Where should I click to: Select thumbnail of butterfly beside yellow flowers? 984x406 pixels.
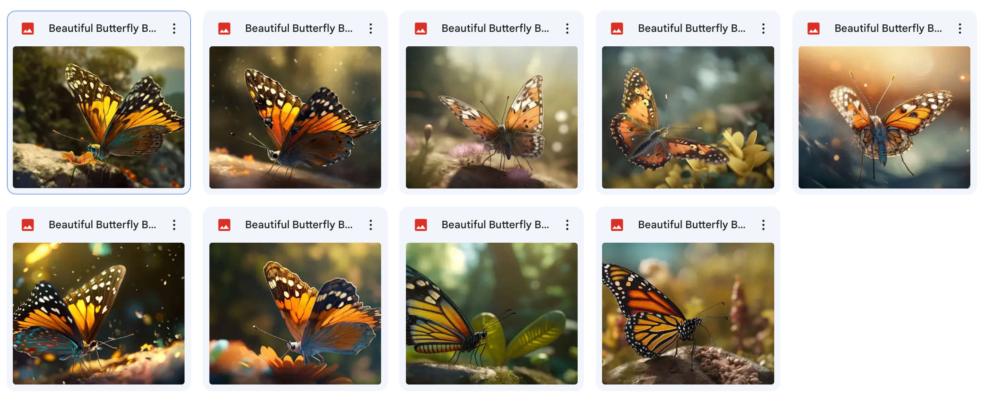(x=688, y=117)
